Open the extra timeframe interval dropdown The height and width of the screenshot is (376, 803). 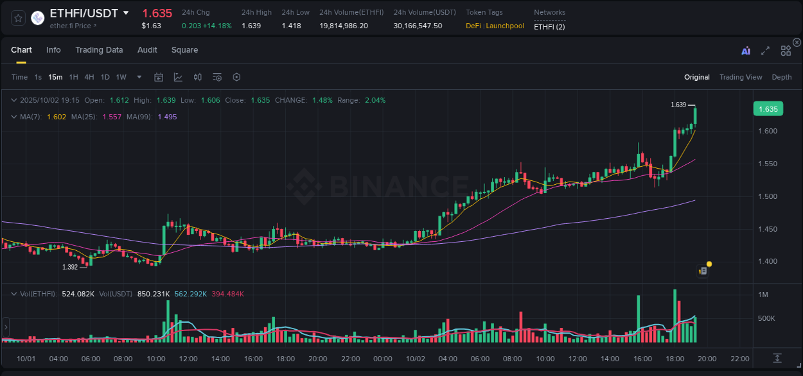click(x=138, y=77)
